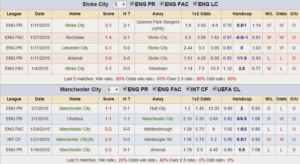Viewport: 300px width, 164px height.
Task: Click the Queens Park Rangers (QPR) team link
Action: tap(158, 25)
